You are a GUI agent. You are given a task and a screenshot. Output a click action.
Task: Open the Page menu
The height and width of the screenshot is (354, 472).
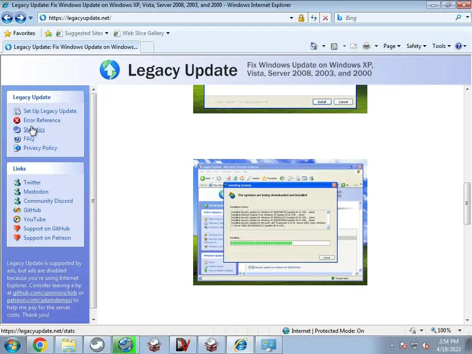[x=392, y=46]
